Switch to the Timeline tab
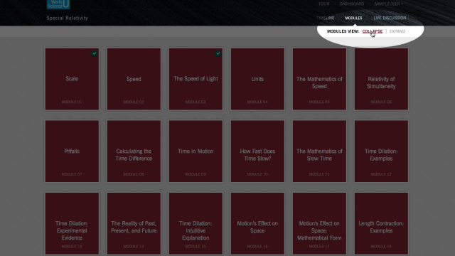The image size is (455, 256). 326,18
